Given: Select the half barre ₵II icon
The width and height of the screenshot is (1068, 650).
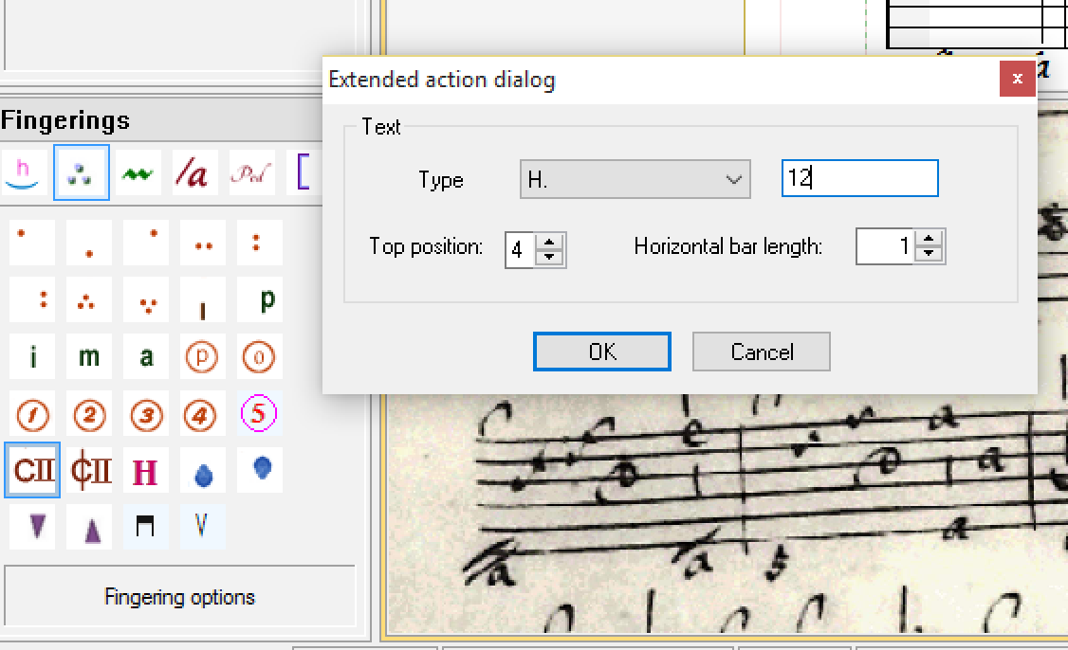Looking at the screenshot, I should tap(90, 470).
